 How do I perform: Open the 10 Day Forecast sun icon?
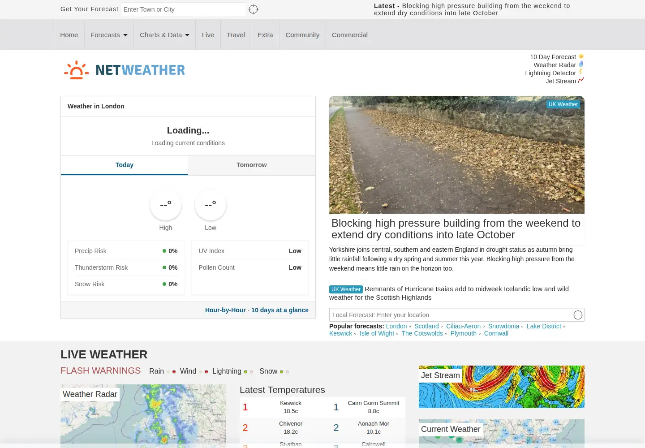click(x=581, y=56)
